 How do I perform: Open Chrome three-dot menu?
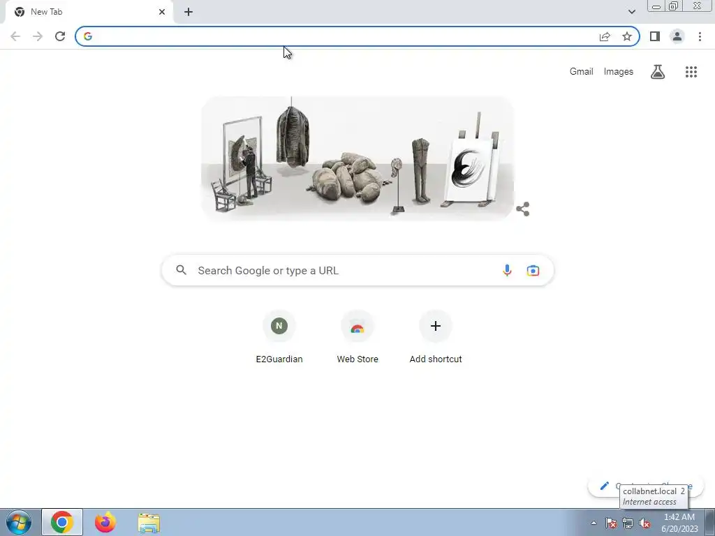tap(700, 36)
